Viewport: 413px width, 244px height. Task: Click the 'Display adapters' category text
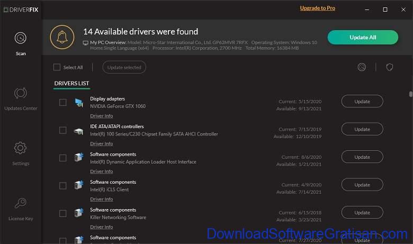click(x=107, y=98)
